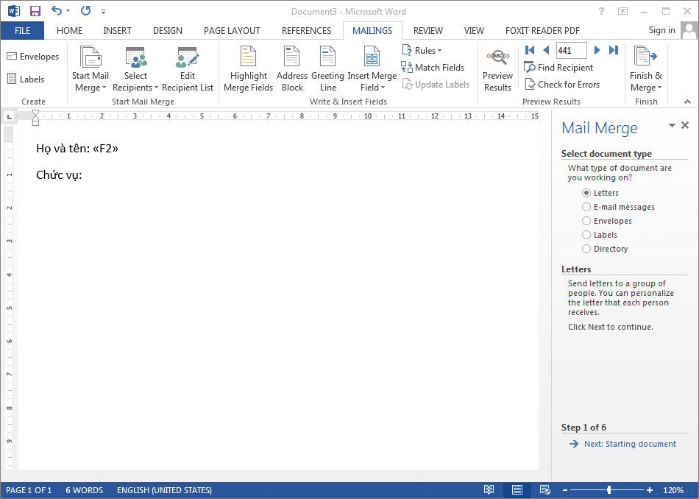Image resolution: width=699 pixels, height=499 pixels.
Task: Switch to REVIEW tab
Action: pos(428,31)
